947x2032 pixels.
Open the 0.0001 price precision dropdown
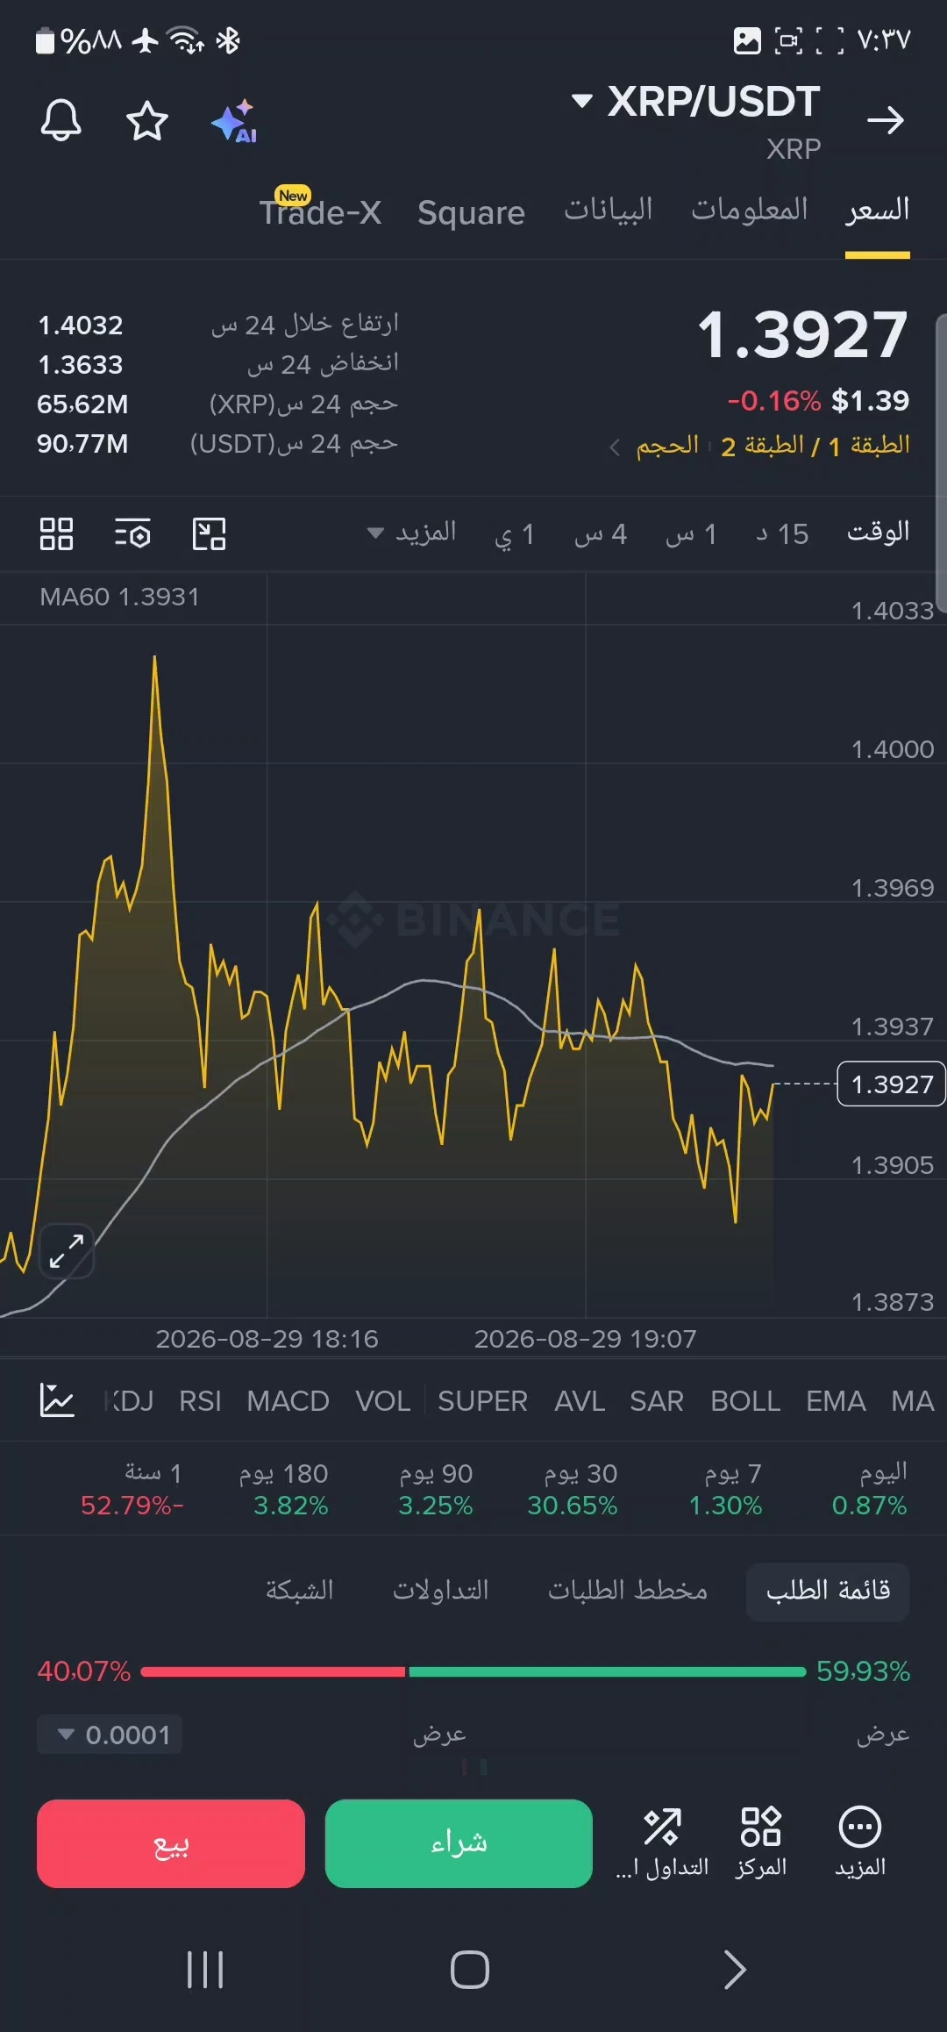click(x=110, y=1735)
